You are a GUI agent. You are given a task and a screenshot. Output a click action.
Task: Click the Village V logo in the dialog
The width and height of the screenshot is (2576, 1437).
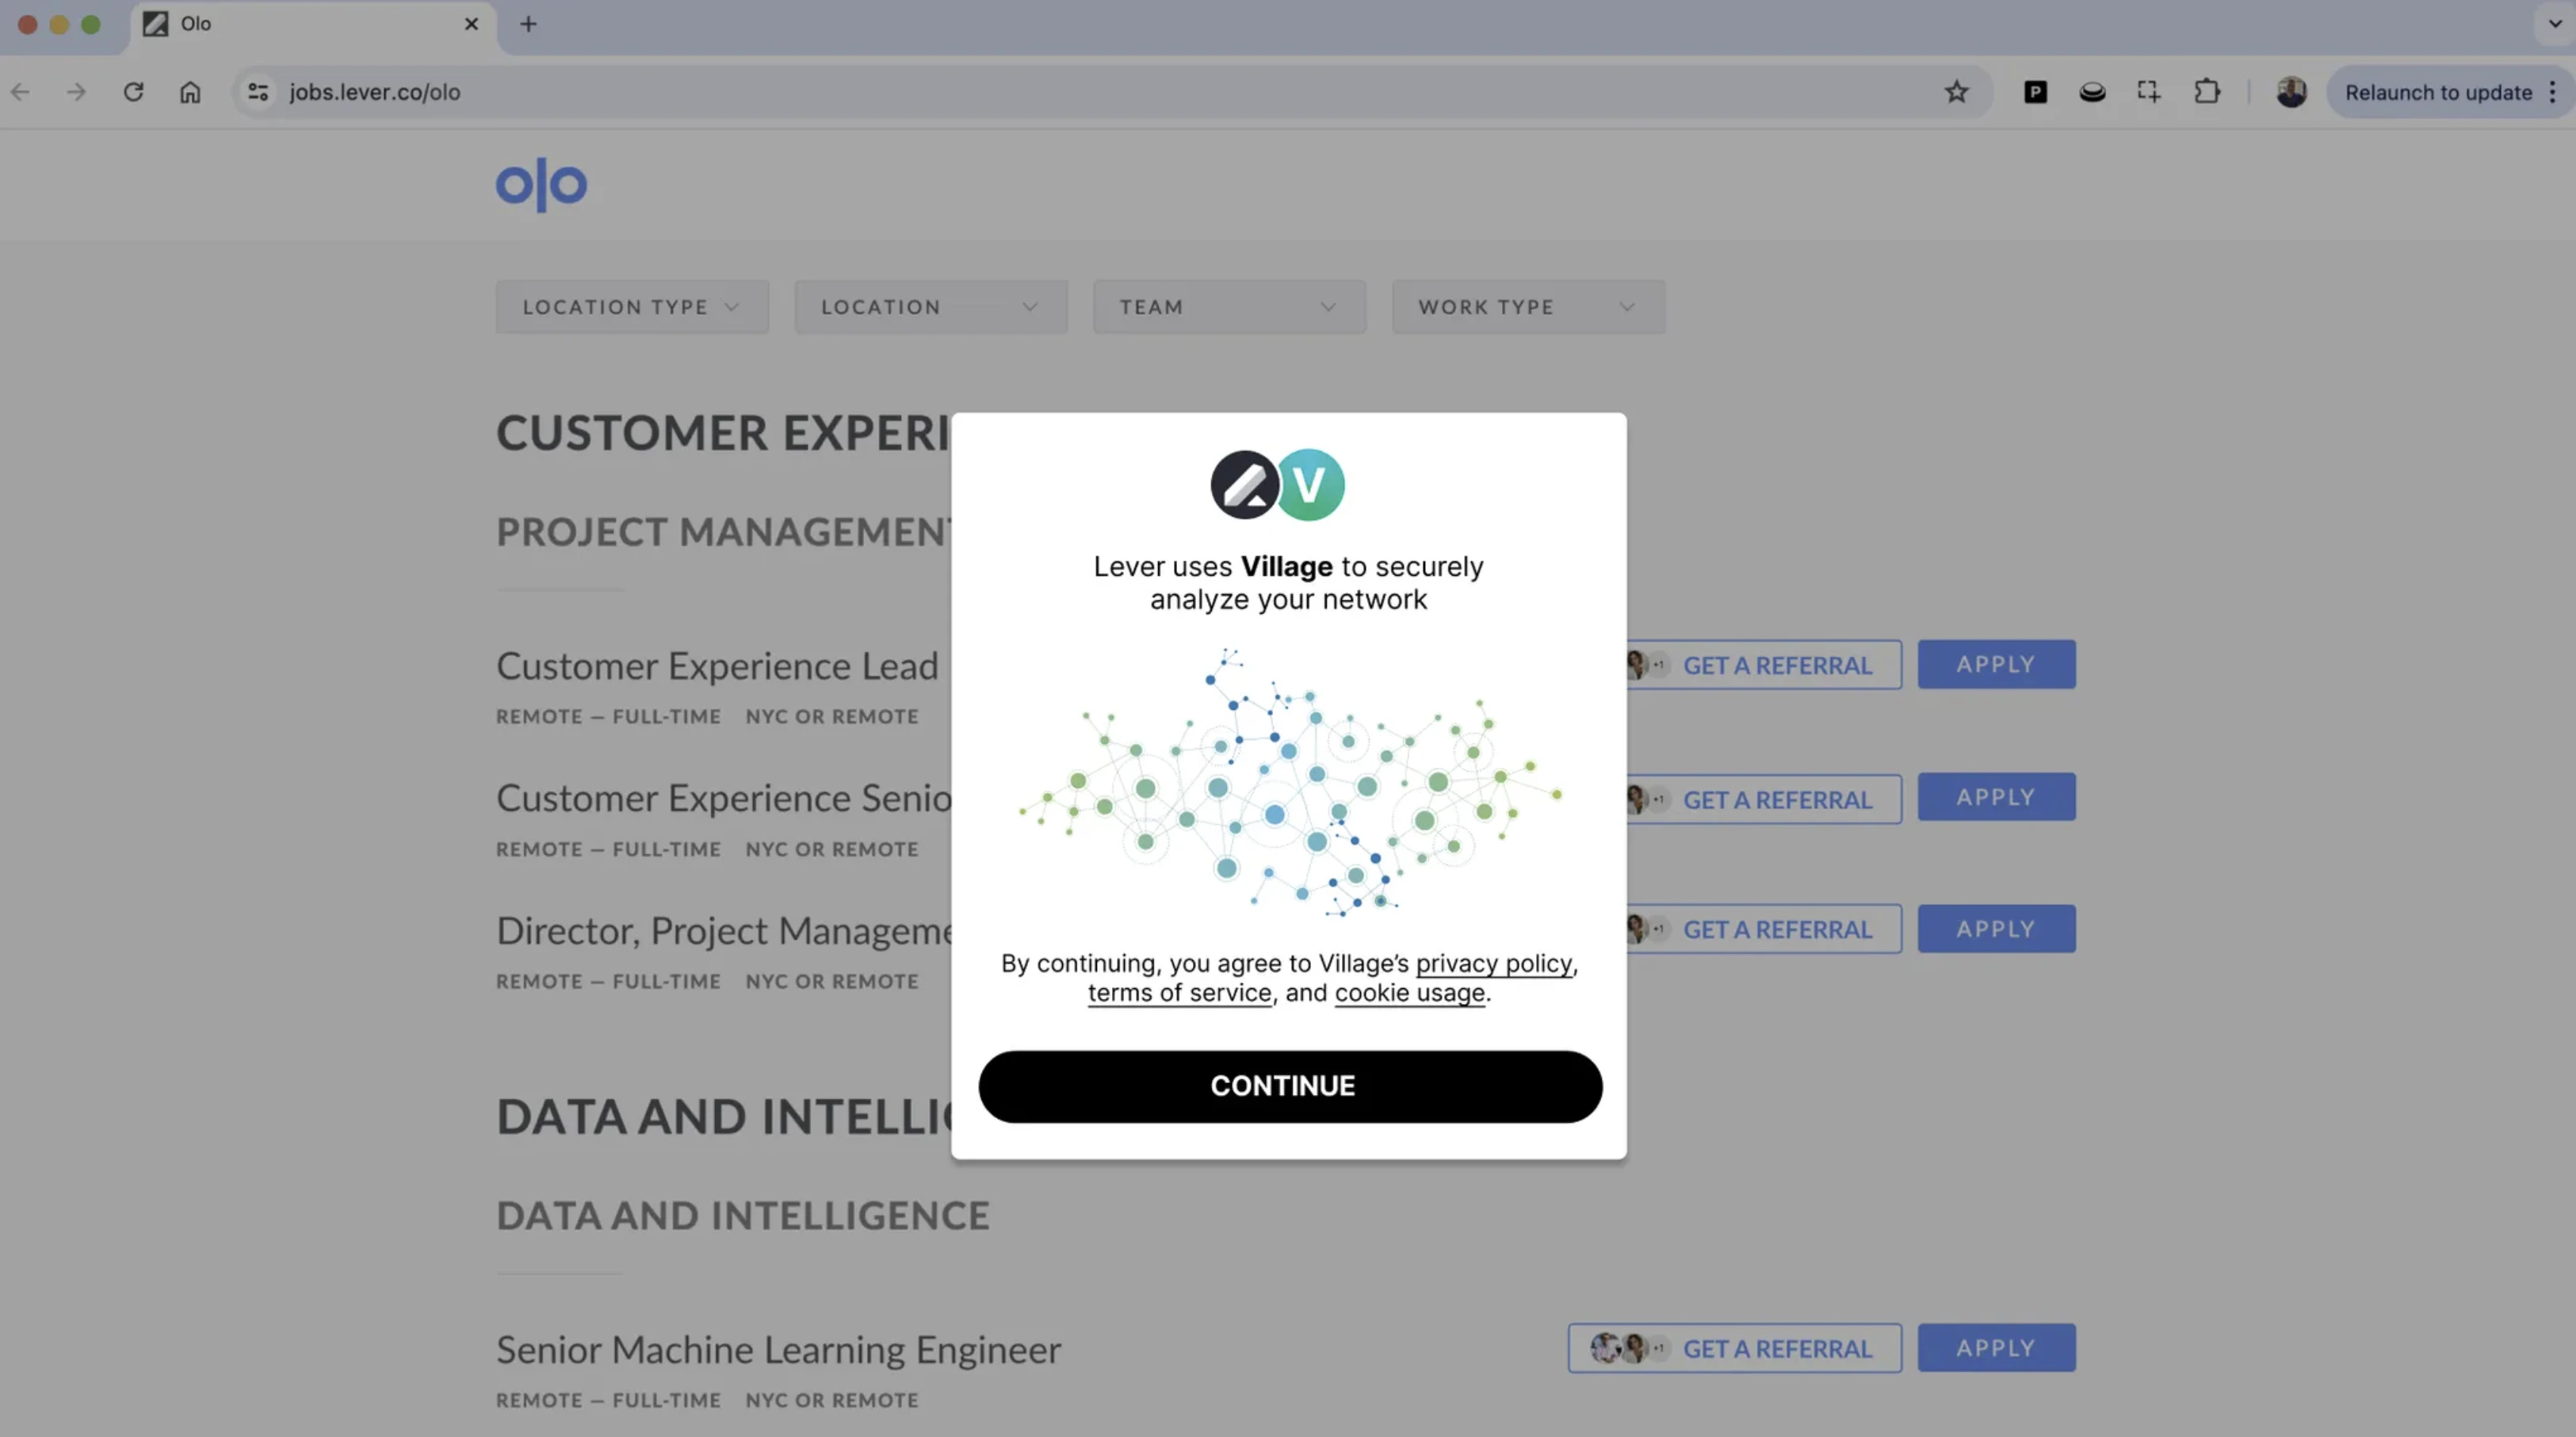(1309, 485)
